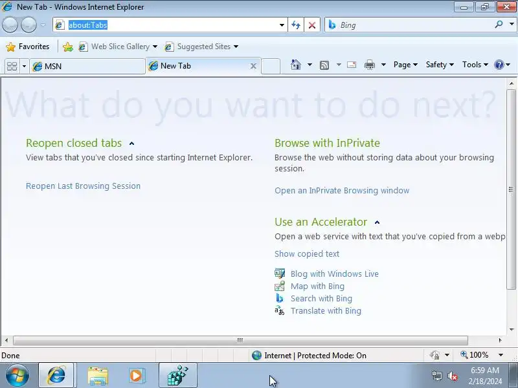518x388 pixels.
Task: Click the Back navigation button
Action: pos(10,25)
